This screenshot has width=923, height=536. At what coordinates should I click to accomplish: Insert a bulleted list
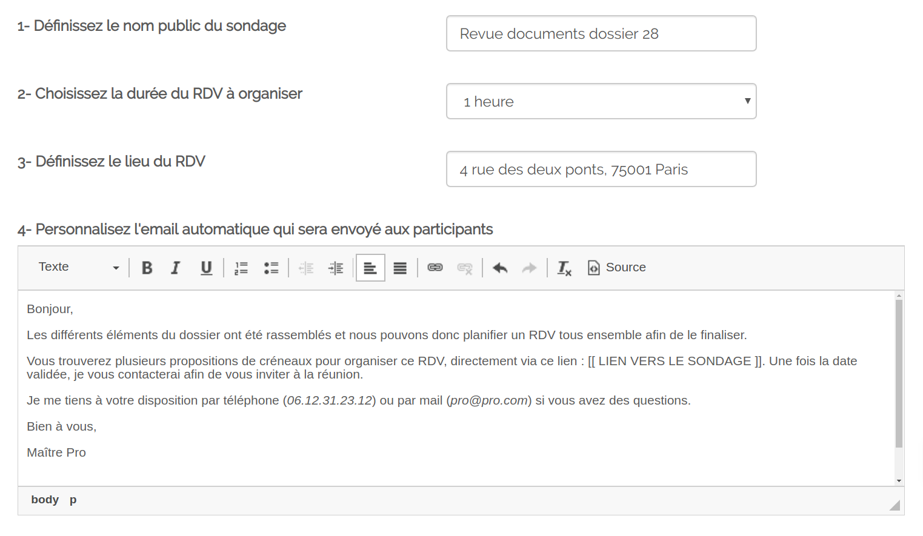[271, 268]
